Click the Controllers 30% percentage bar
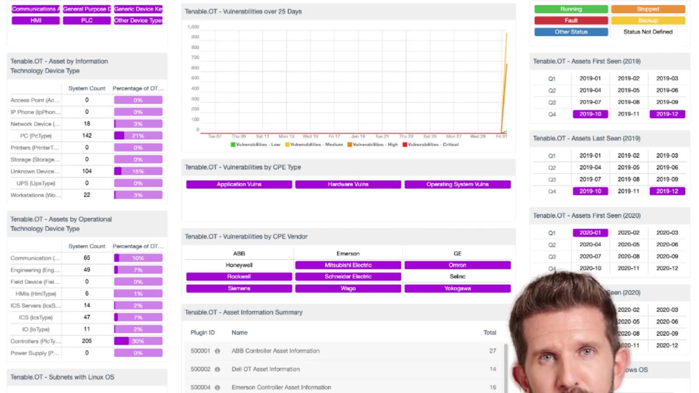699x393 pixels. (138, 341)
